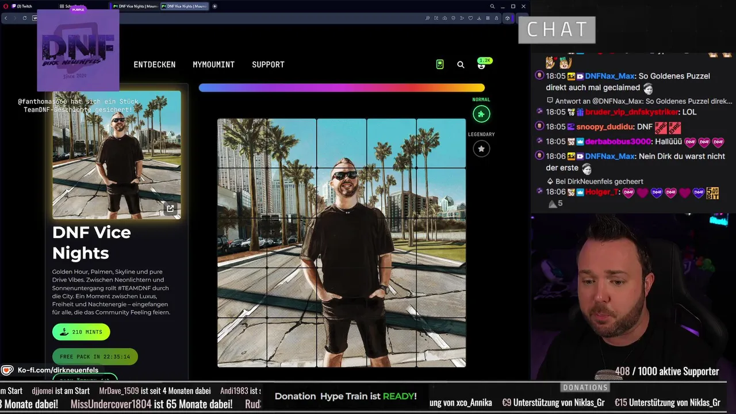Select the Normal puzzle piece mode
The width and height of the screenshot is (736, 414).
pos(481,114)
